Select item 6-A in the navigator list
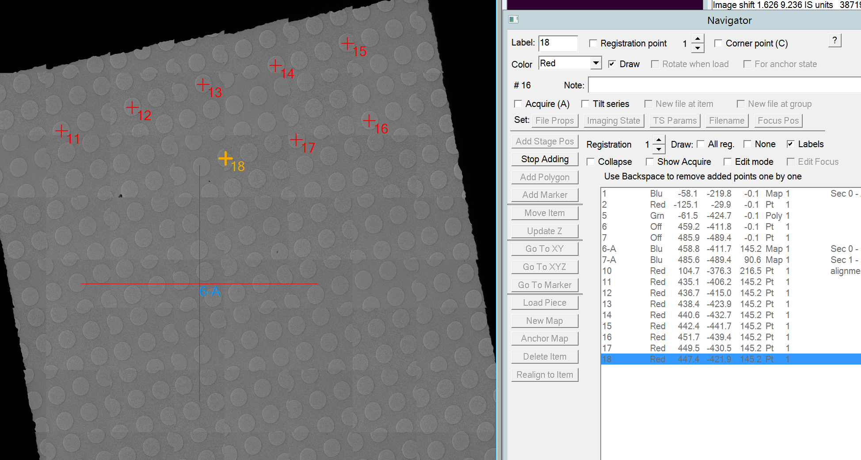 coord(731,249)
